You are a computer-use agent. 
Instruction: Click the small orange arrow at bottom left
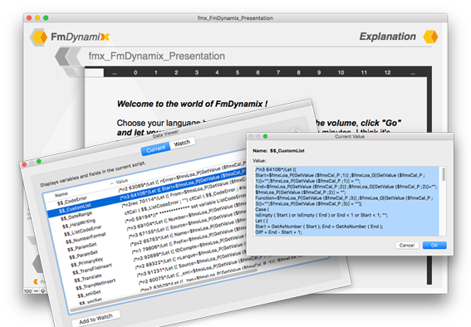click(36, 281)
